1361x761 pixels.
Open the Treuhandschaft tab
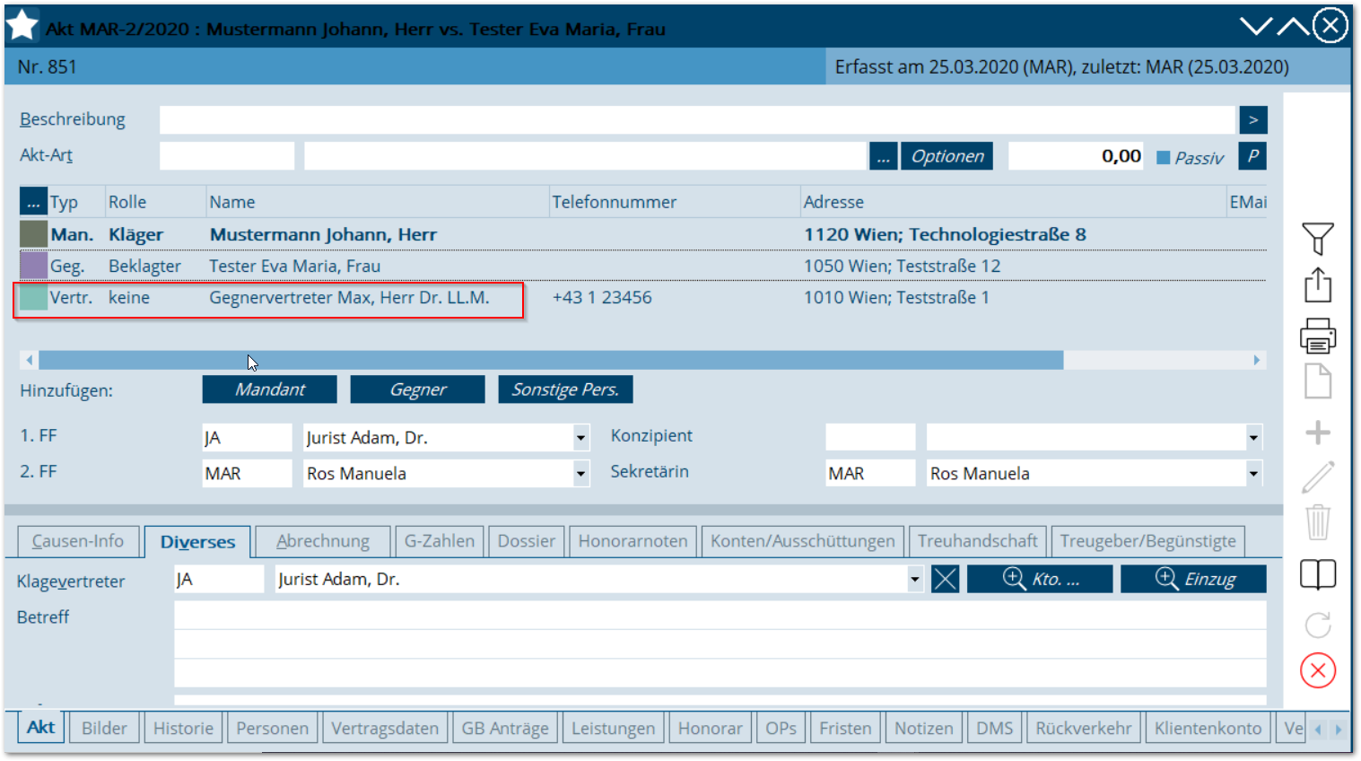pyautogui.click(x=977, y=541)
